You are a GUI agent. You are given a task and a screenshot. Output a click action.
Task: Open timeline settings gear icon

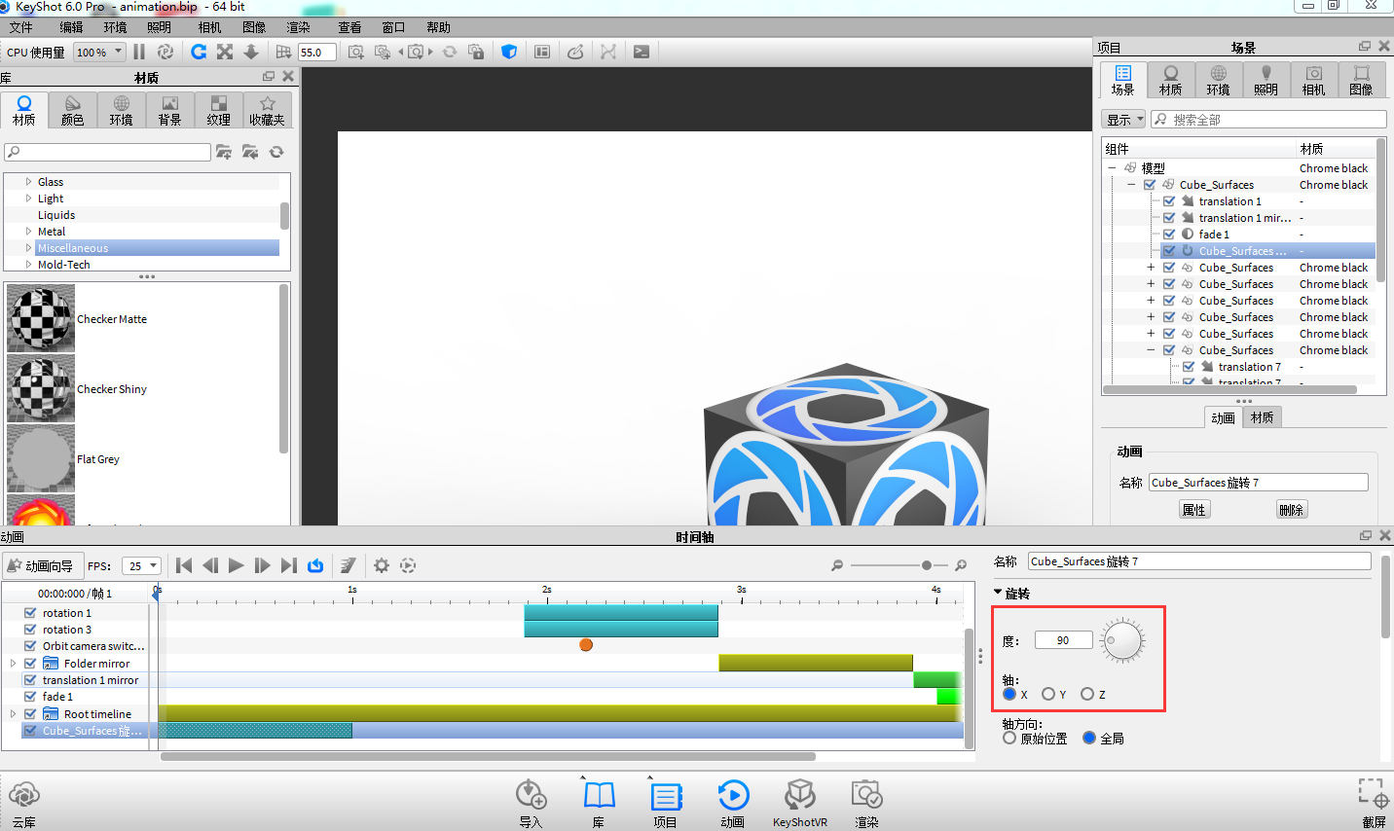pos(382,565)
